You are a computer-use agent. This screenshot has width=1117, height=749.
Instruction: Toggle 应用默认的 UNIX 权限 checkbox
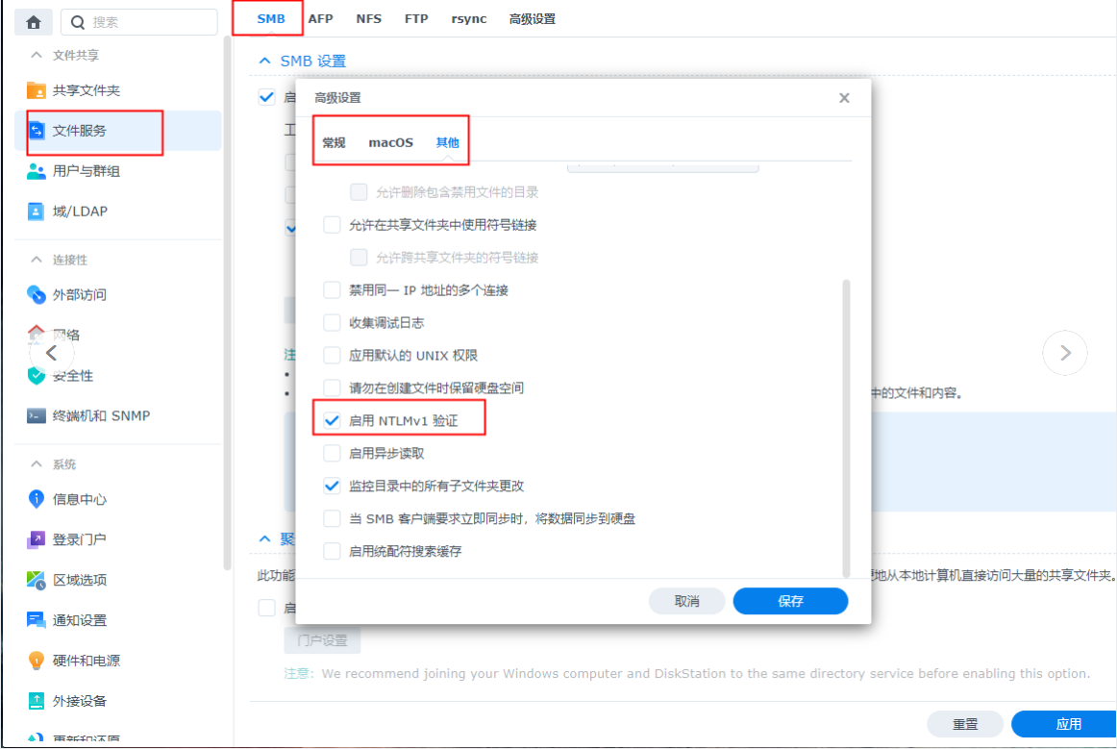(332, 356)
